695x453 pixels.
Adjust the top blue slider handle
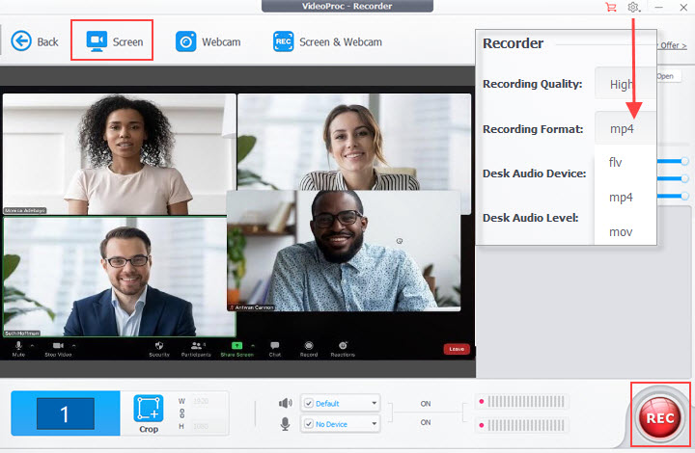[684, 161]
